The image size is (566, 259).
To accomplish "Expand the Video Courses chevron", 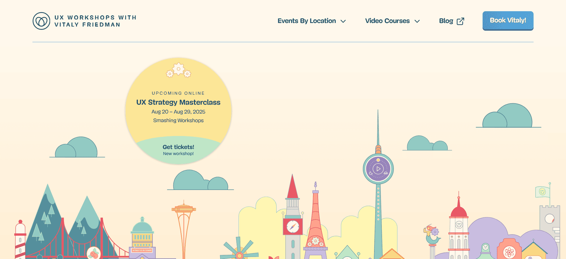I will 417,21.
